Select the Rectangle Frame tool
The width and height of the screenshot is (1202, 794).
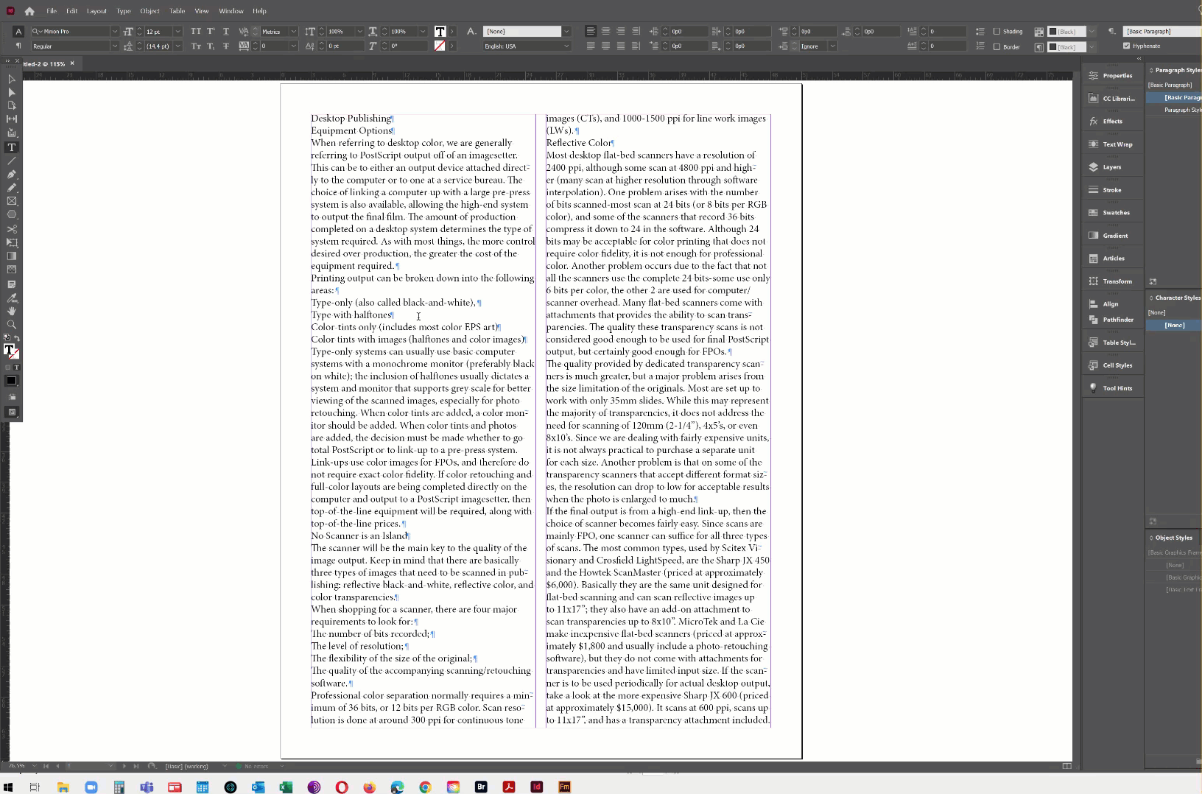11,201
